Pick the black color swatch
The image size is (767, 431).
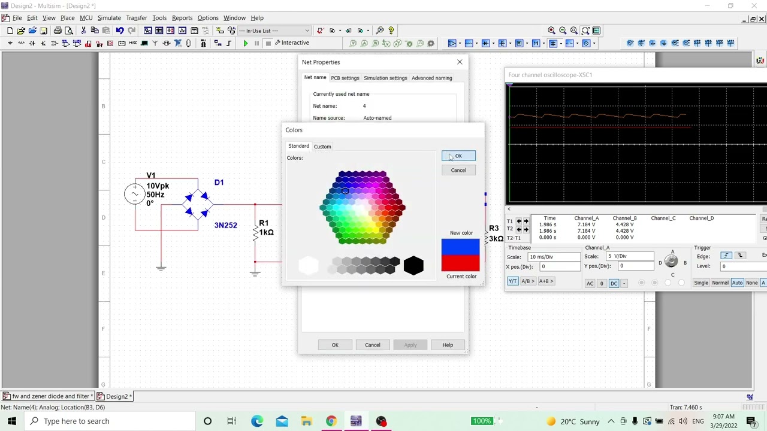click(413, 266)
